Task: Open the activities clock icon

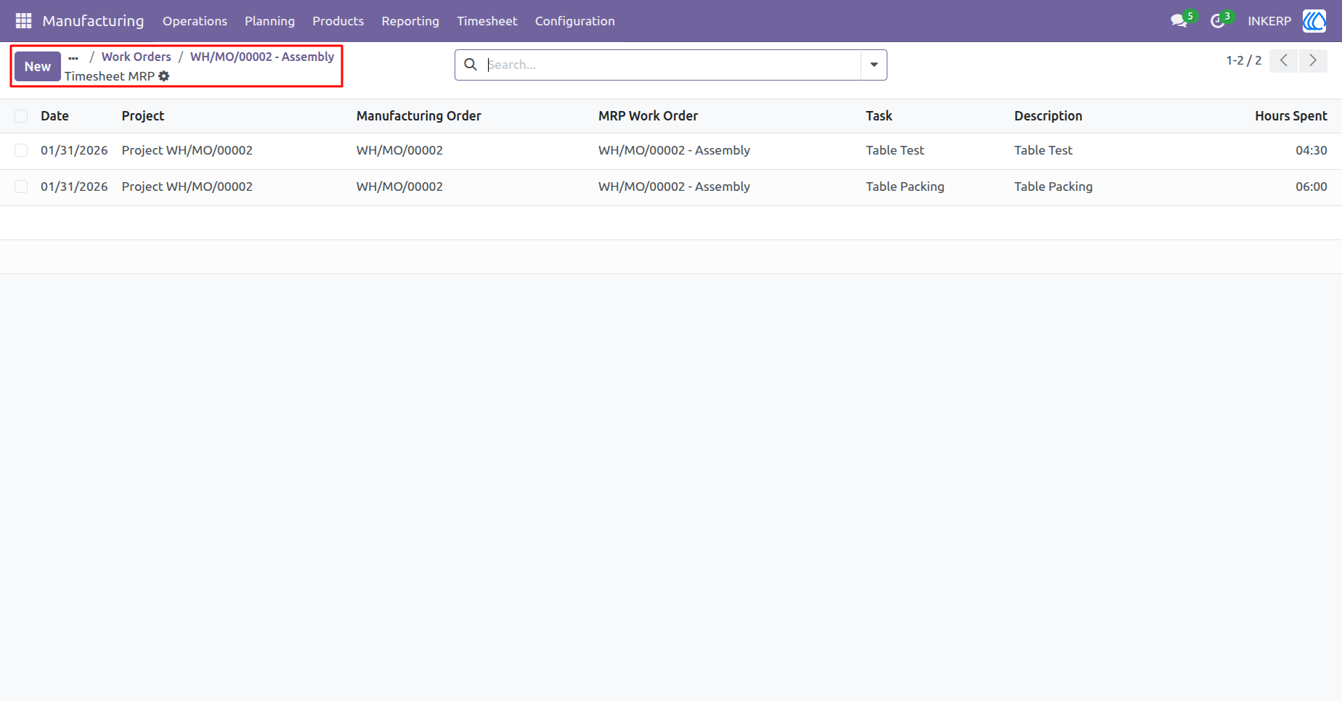Action: click(1218, 21)
